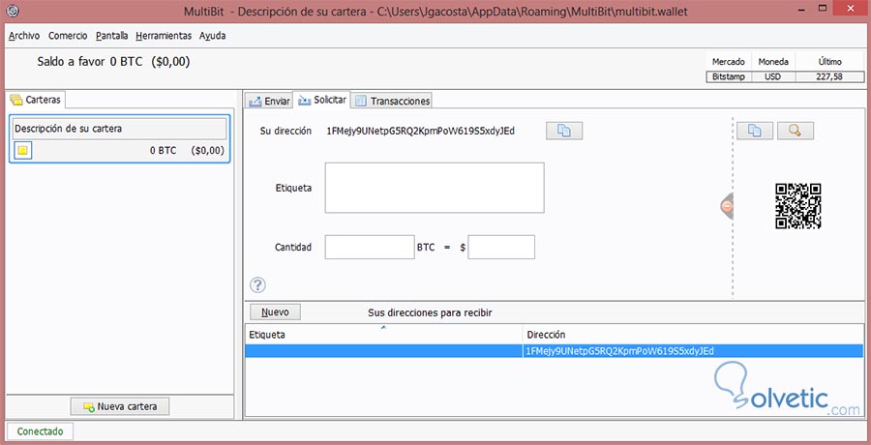Select the 'Descripción de su cartera' wallet
The height and width of the screenshot is (445, 871).
coord(119,139)
